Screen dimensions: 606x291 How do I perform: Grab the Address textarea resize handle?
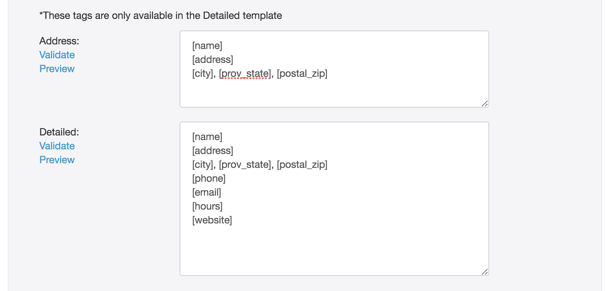[x=484, y=103]
